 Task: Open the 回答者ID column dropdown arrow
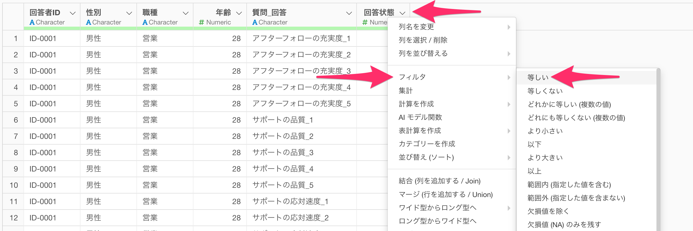73,13
